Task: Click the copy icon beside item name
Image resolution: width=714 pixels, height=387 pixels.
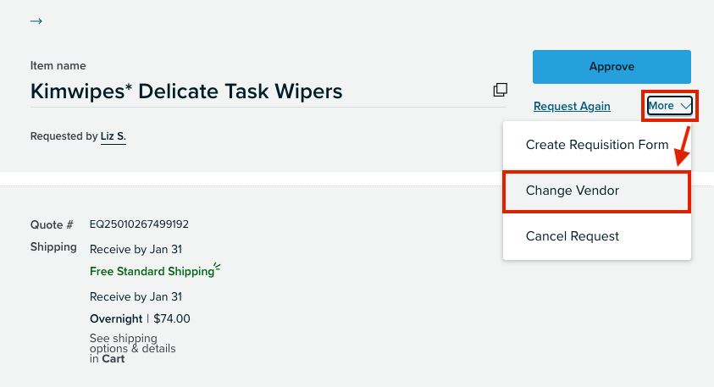Action: pos(500,90)
